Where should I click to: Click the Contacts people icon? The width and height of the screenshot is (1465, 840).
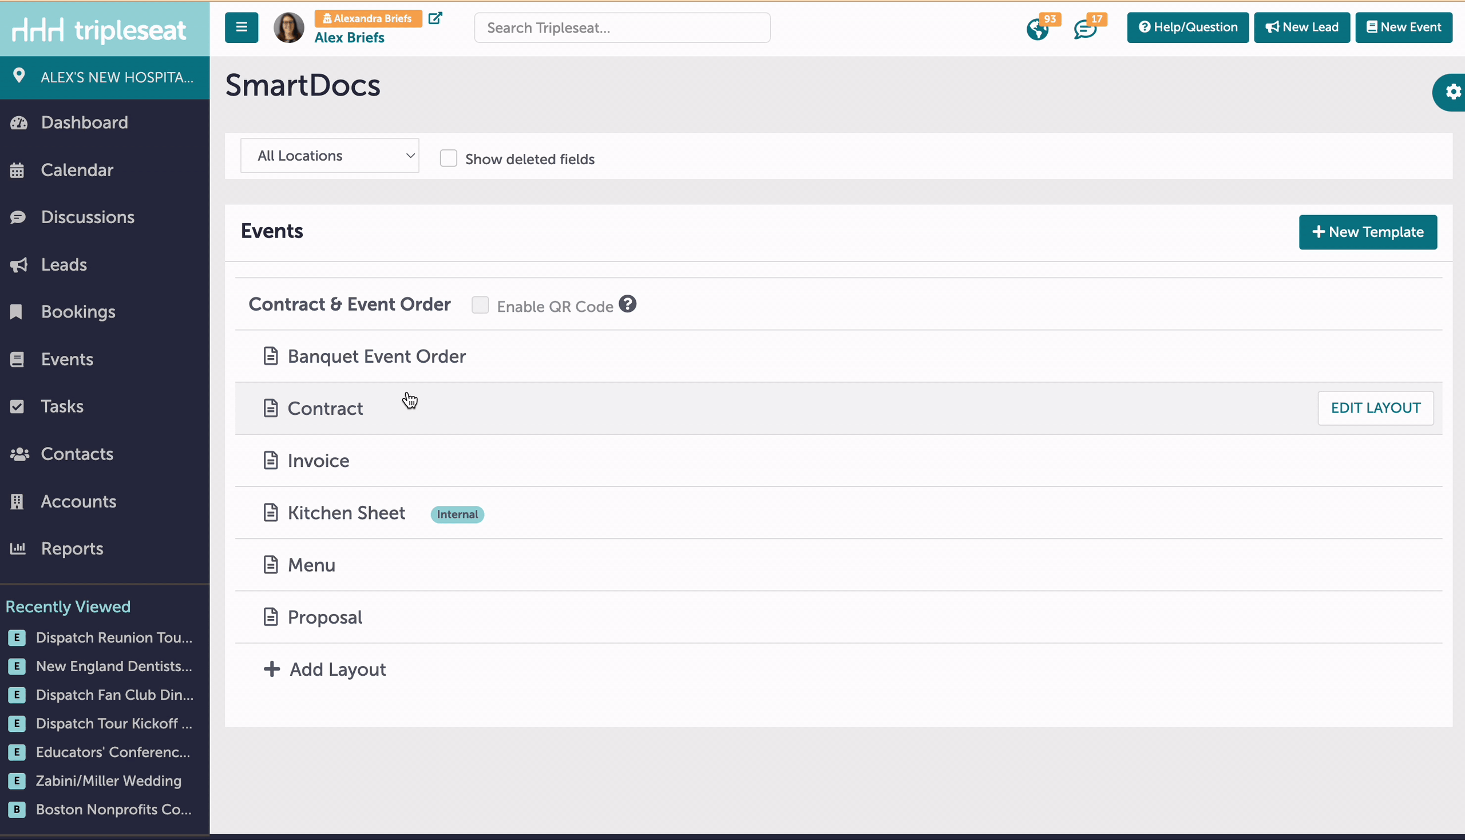tap(19, 454)
